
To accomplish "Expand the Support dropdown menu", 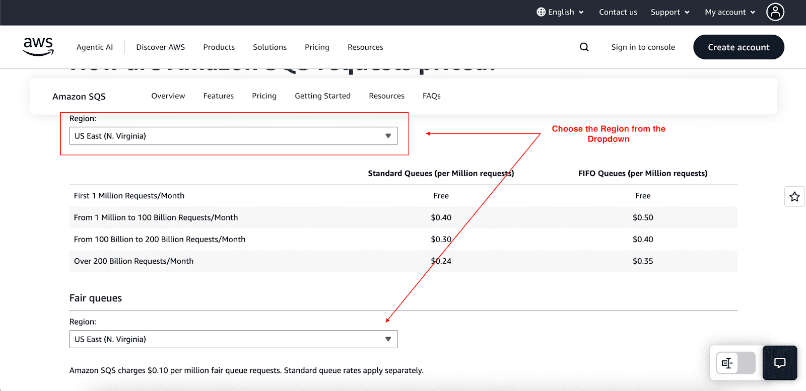I will (x=670, y=12).
